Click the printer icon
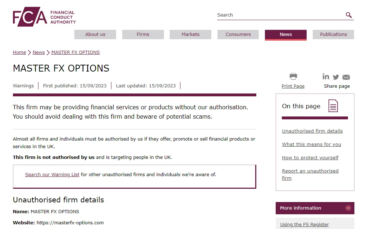This screenshot has height=229, width=367. tap(293, 76)
